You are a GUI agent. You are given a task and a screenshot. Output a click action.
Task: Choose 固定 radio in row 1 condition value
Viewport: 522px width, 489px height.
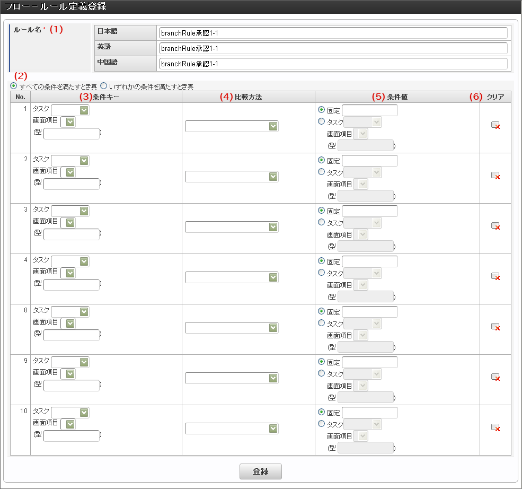321,110
